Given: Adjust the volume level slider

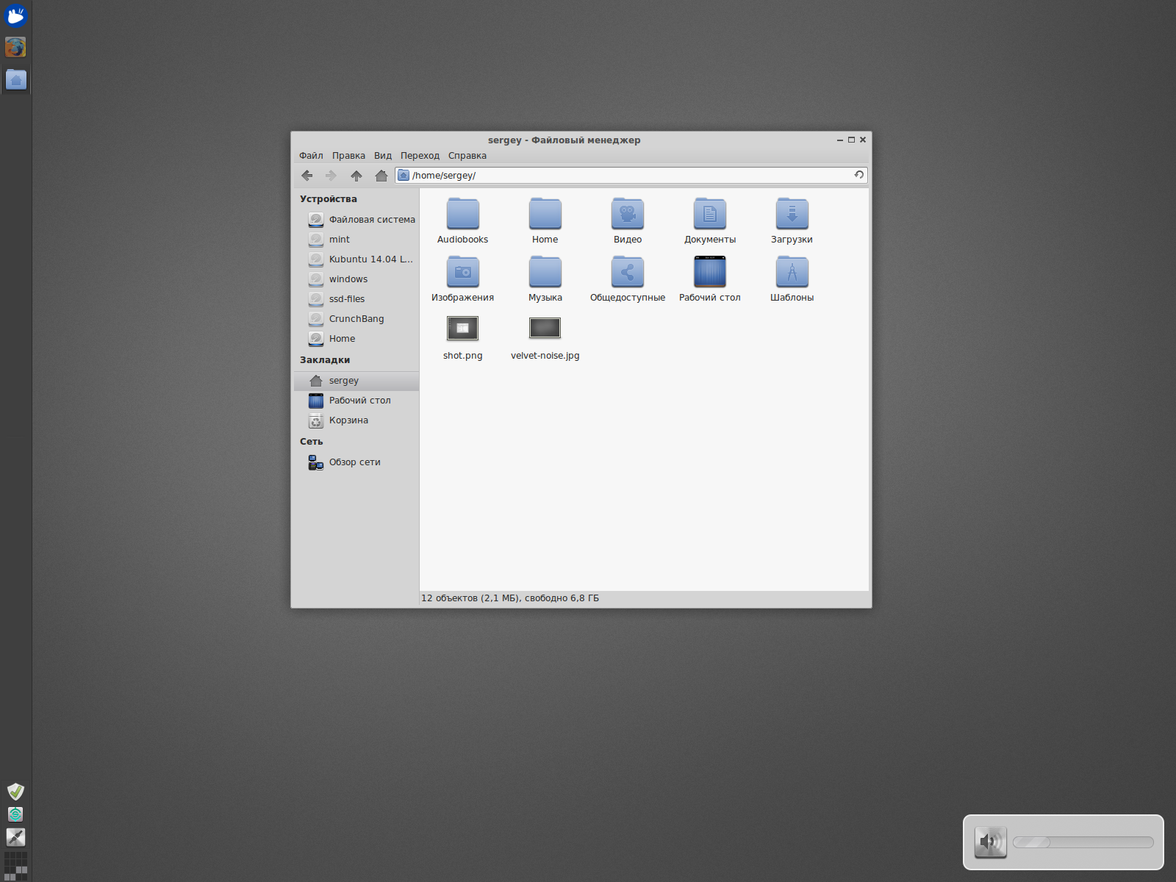Looking at the screenshot, I should pos(1083,842).
